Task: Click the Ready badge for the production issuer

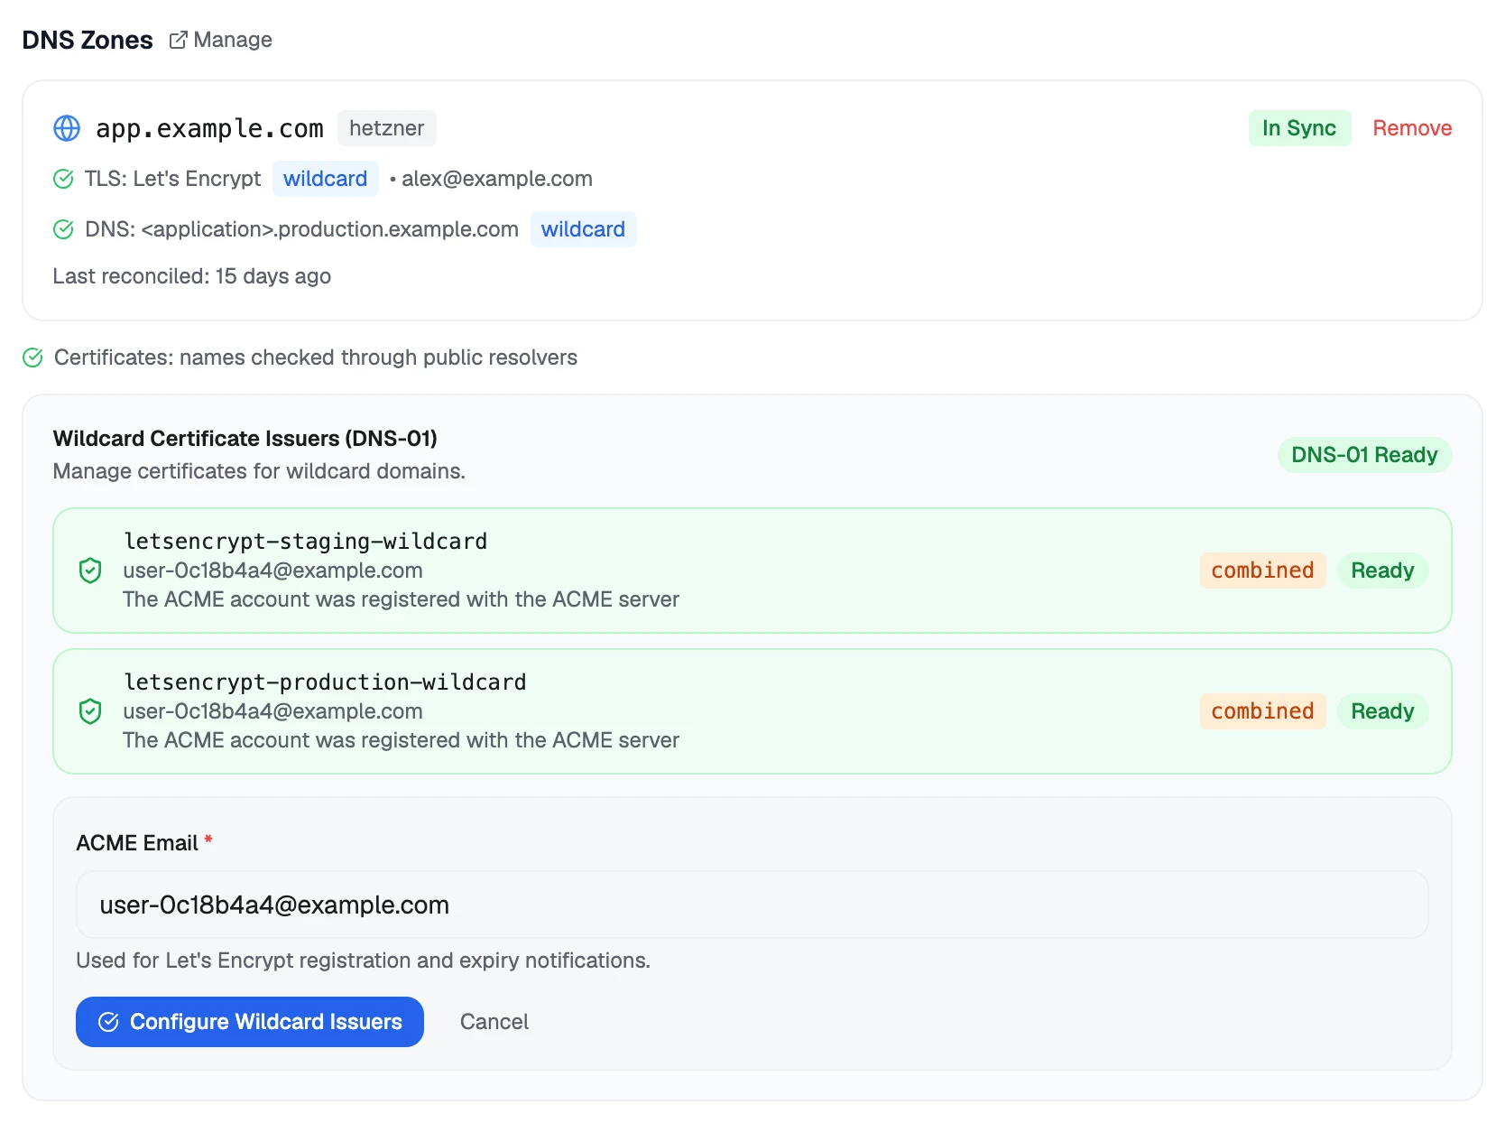Action: coord(1382,711)
